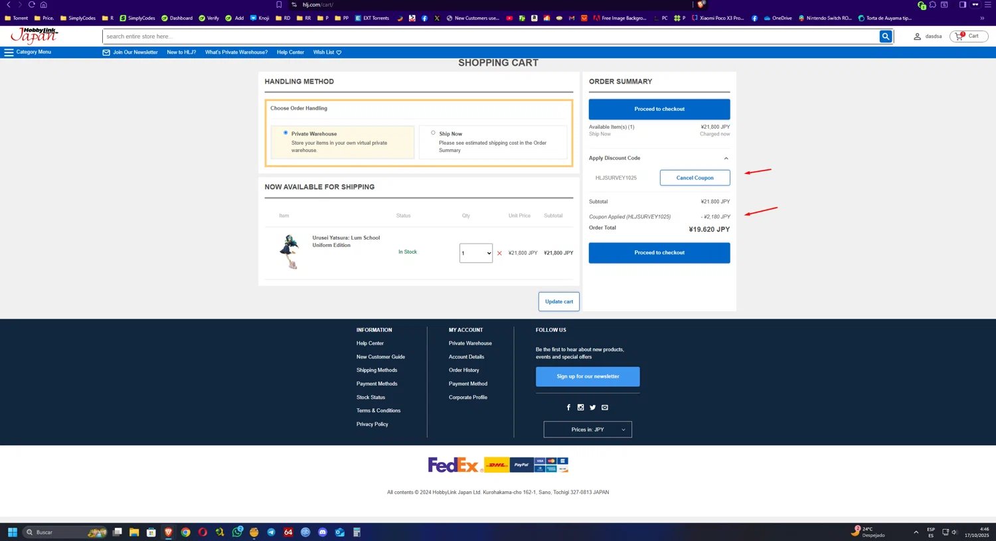
Task: Open the Facebook icon in footer
Action: coord(568,408)
